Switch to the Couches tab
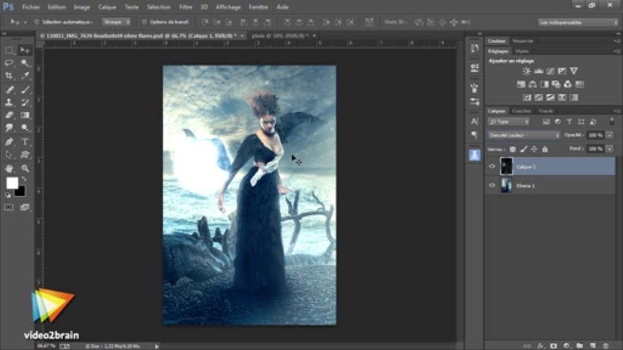The height and width of the screenshot is (350, 623). [x=521, y=111]
